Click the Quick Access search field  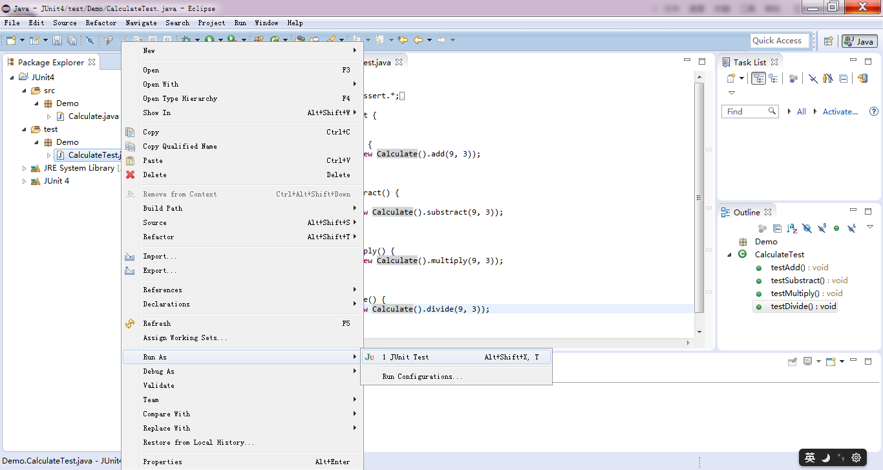[x=780, y=41]
